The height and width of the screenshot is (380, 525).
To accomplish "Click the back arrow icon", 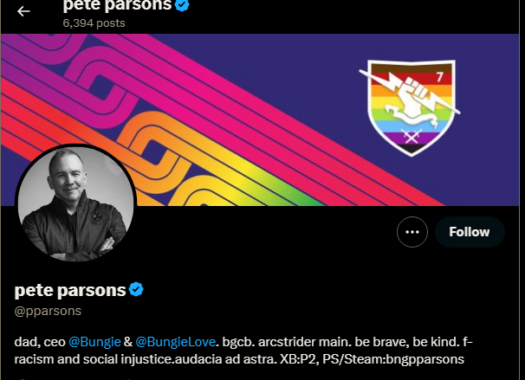I will coord(23,11).
